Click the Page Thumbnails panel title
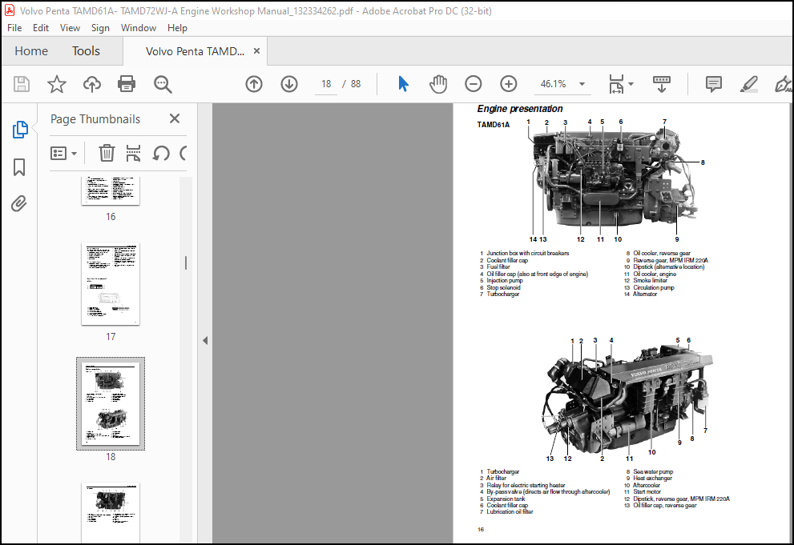This screenshot has width=794, height=545. [95, 118]
